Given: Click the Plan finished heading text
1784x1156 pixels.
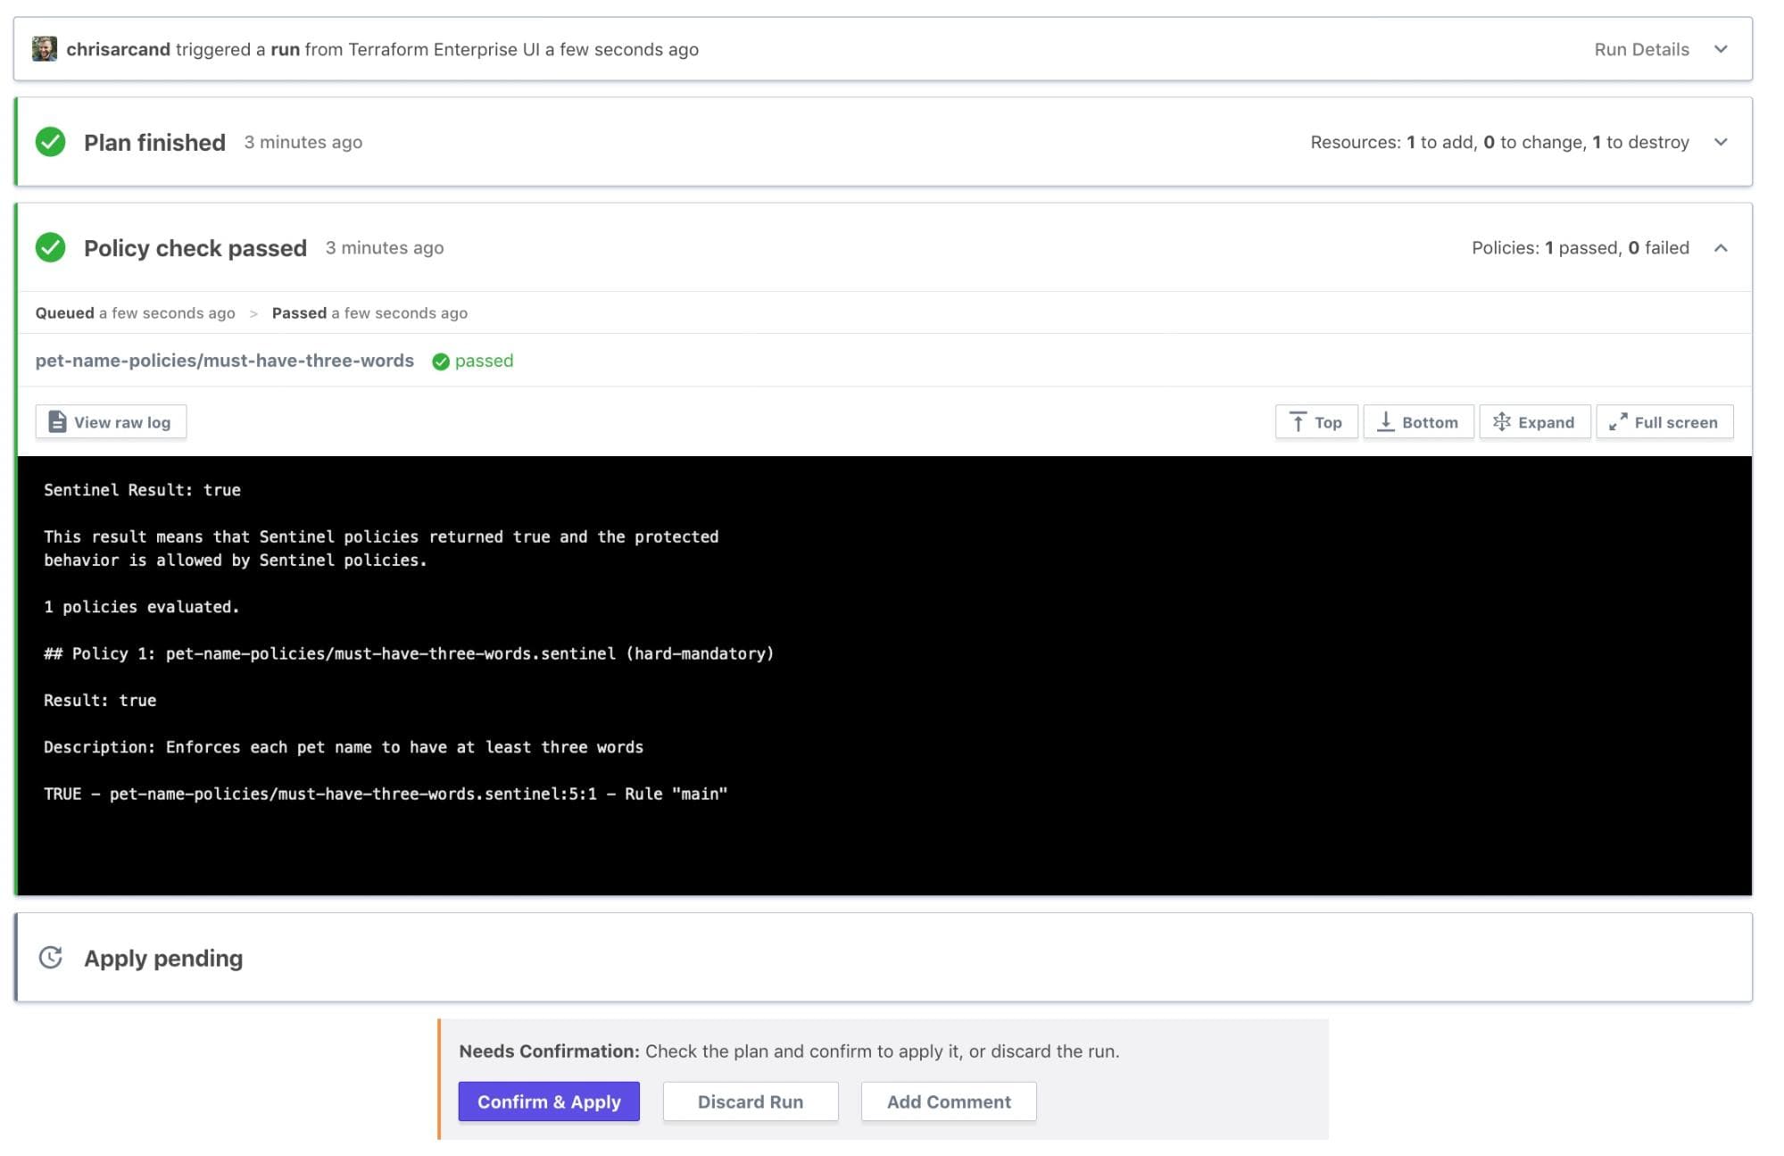Looking at the screenshot, I should click(x=154, y=143).
